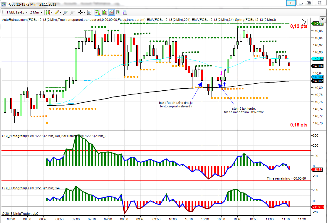The width and height of the screenshot is (327, 223).
Task: Click the zoom frame magnifier icon
Action: click(x=89, y=13)
